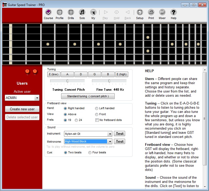This screenshot has width=209, height=191.
Task: Play the E (high) tuning pitch
Action: click(122, 74)
